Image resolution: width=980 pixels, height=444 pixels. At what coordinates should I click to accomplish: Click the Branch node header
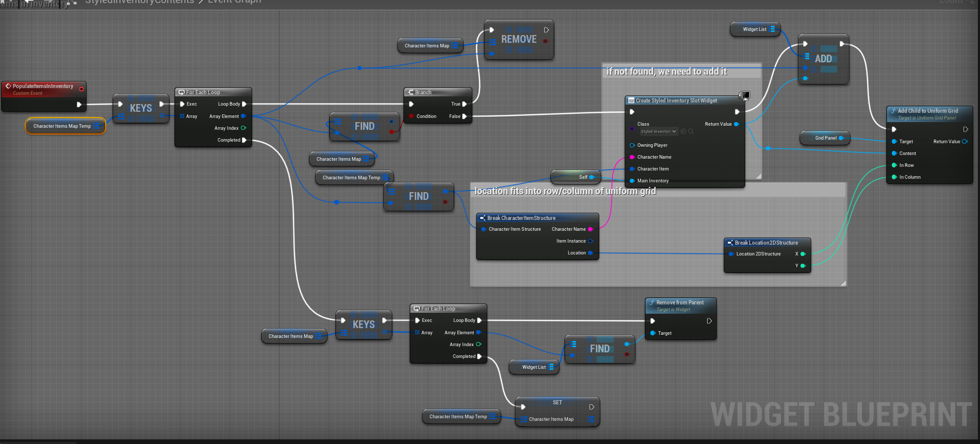(x=437, y=92)
